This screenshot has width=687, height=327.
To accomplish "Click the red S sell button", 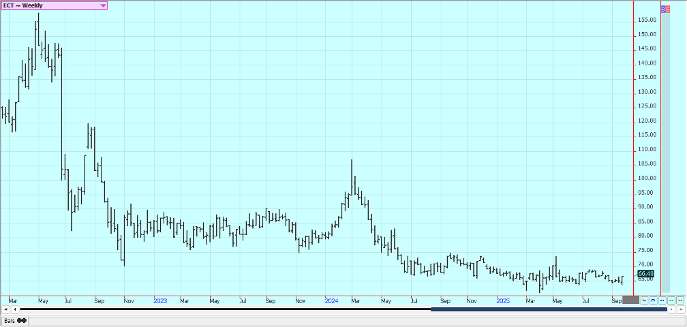I will tap(667, 10).
